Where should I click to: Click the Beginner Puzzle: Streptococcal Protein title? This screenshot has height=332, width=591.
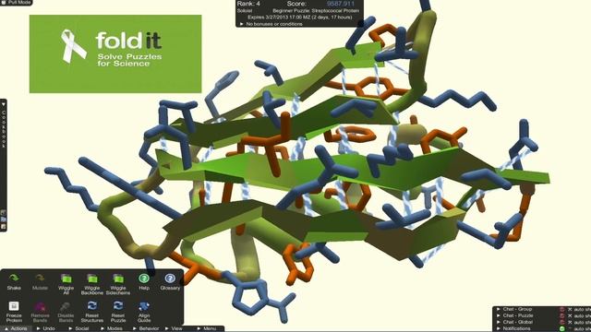click(316, 11)
